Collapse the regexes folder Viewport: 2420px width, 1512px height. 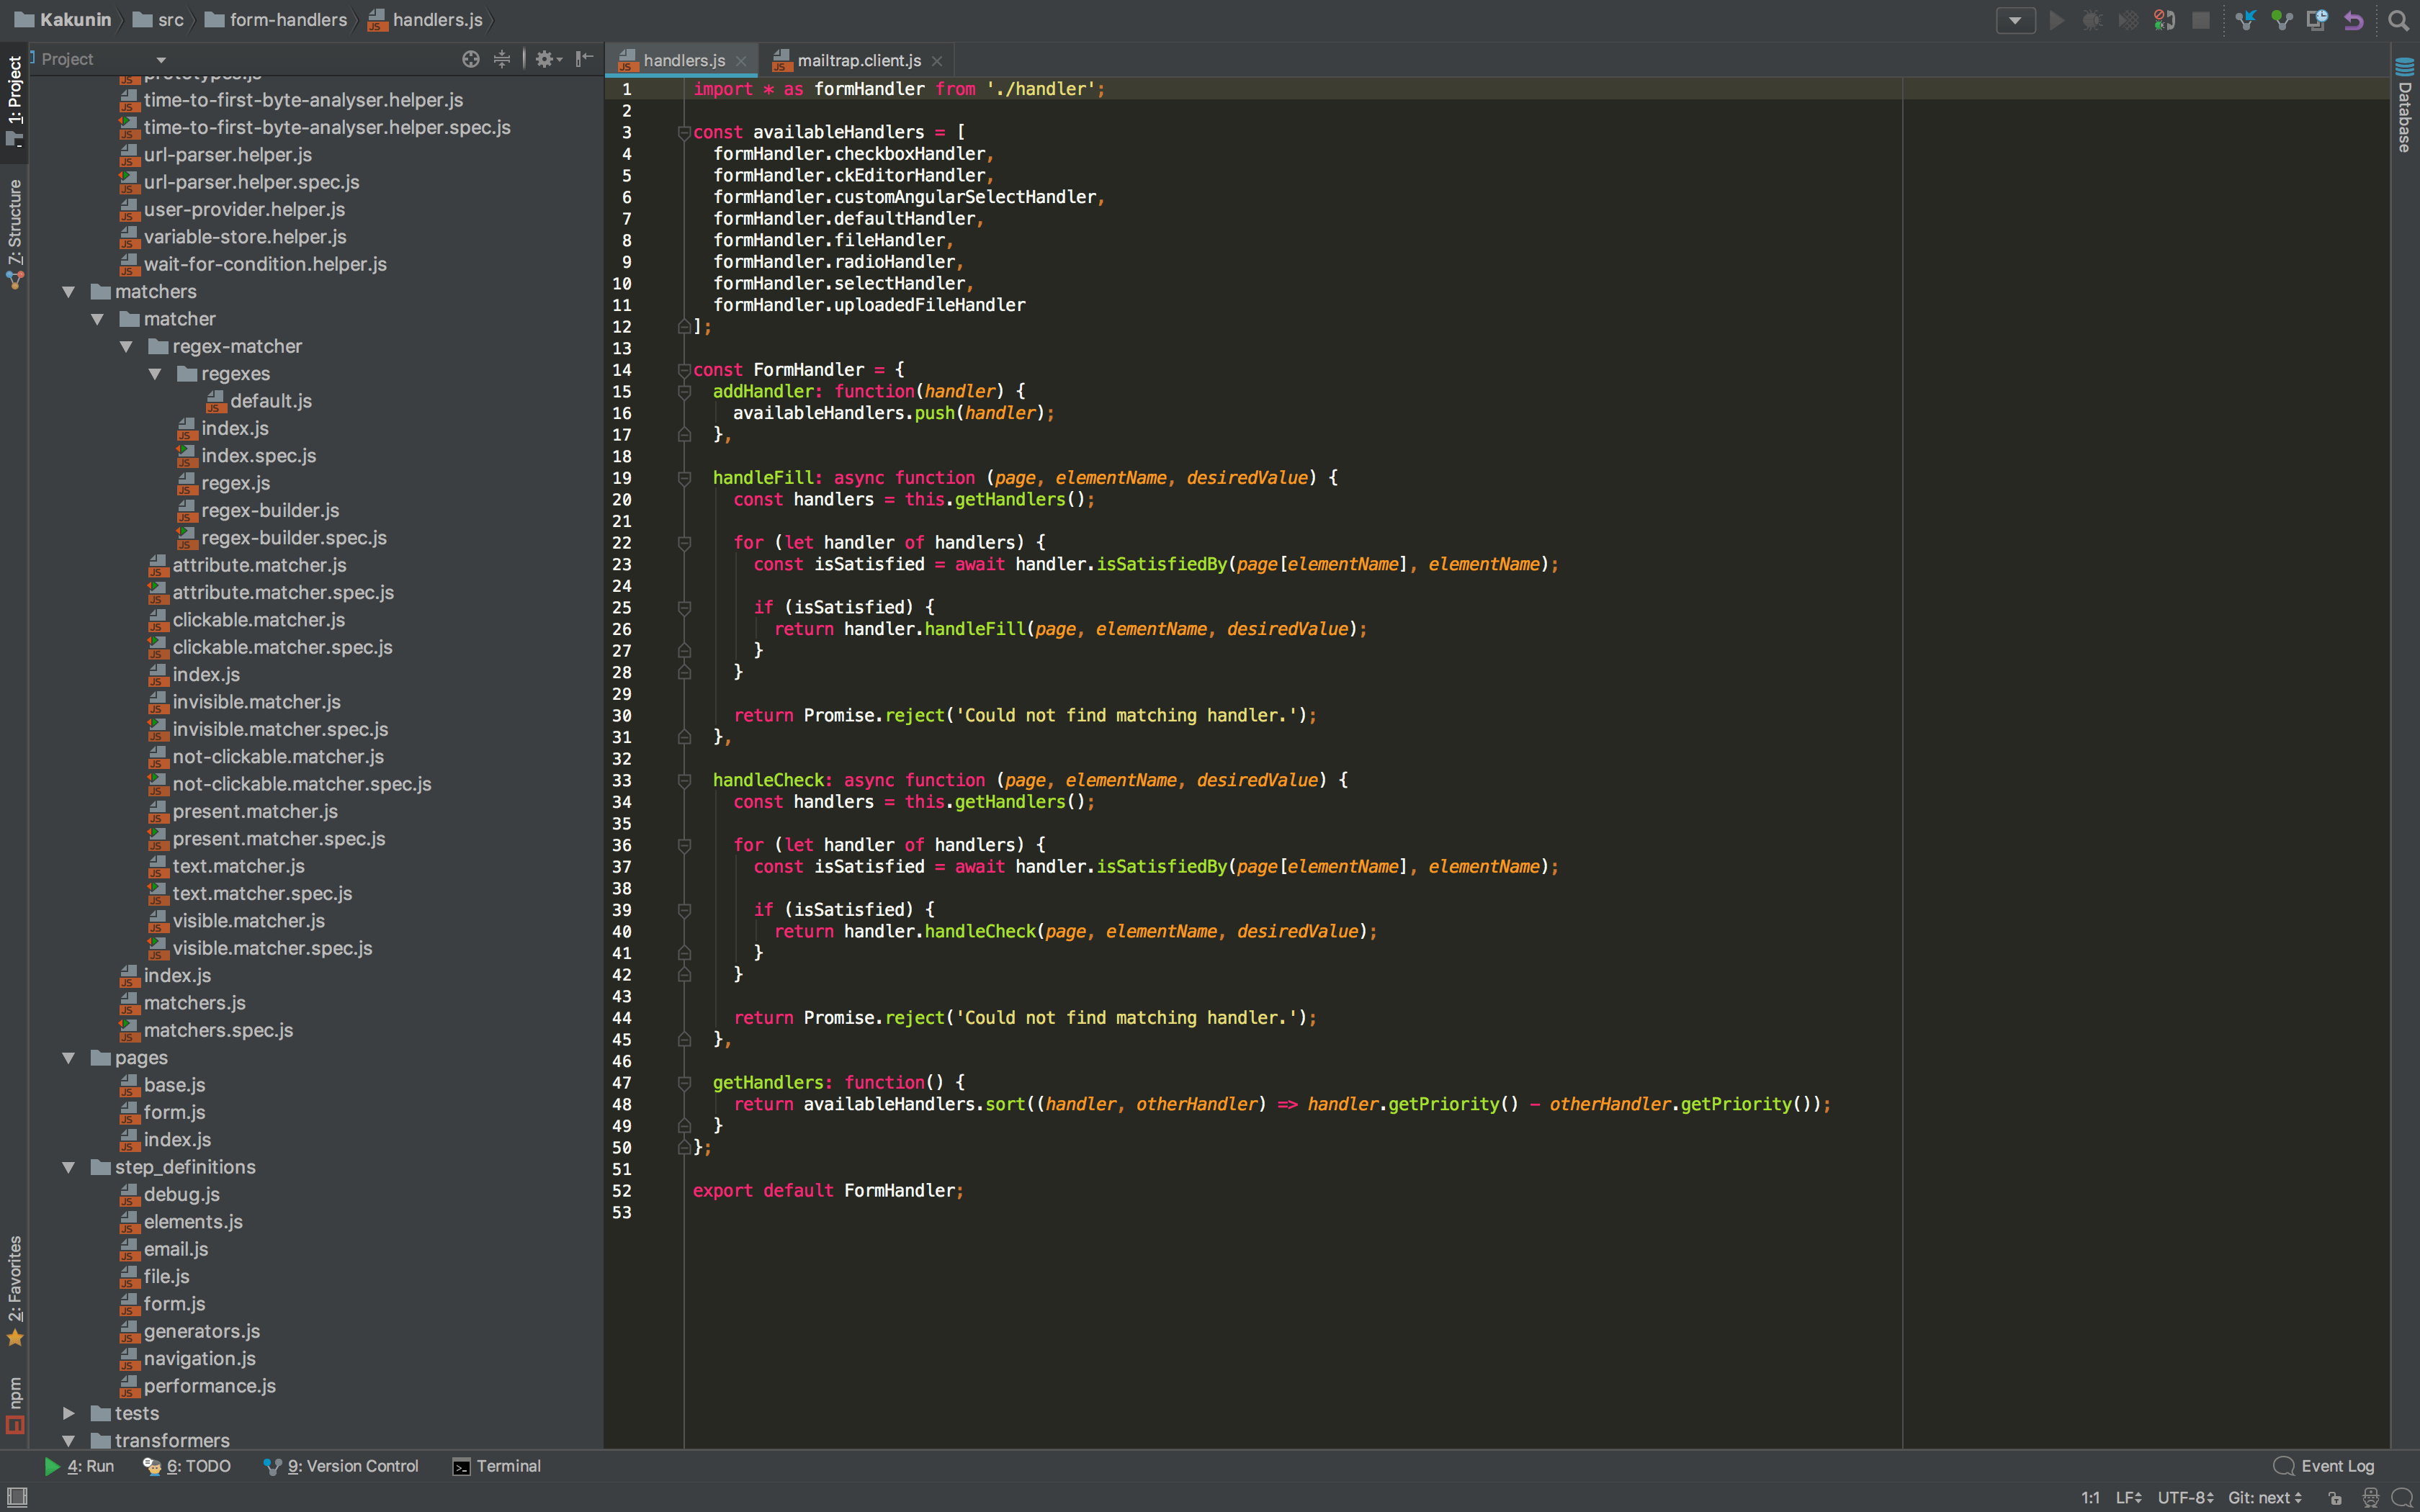tap(156, 374)
